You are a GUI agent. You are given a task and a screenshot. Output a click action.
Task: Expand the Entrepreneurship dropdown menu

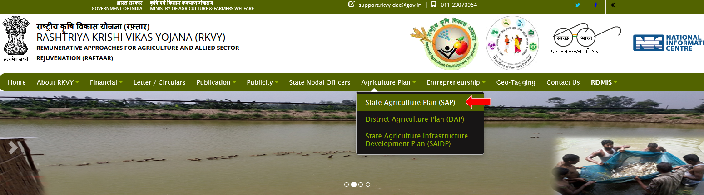456,82
